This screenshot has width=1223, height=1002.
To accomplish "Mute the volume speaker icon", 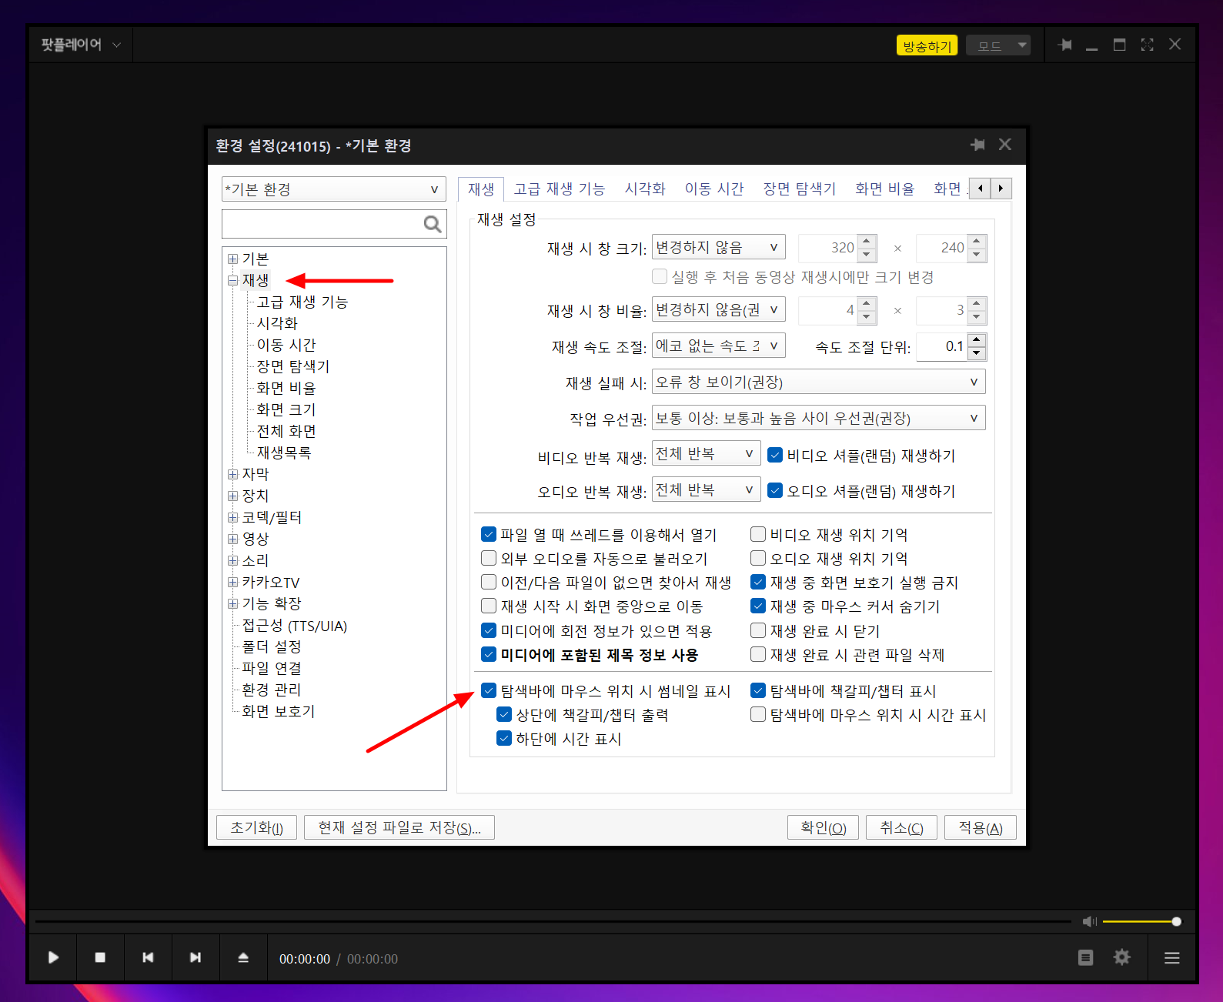I will click(1089, 921).
